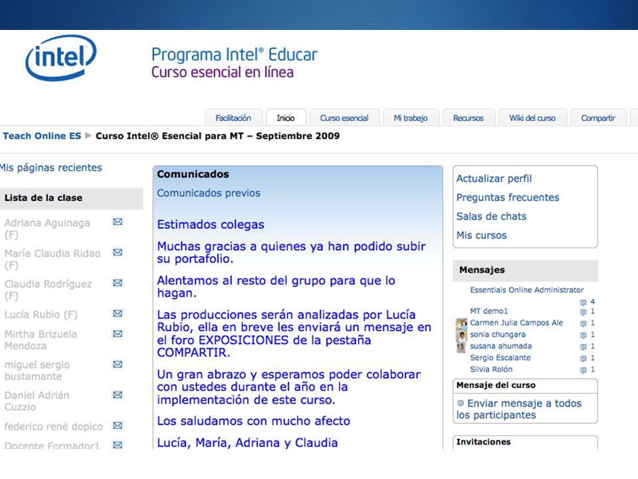
Task: Click Curso Intel Esencial para MT breadcrumb
Action: tap(218, 136)
